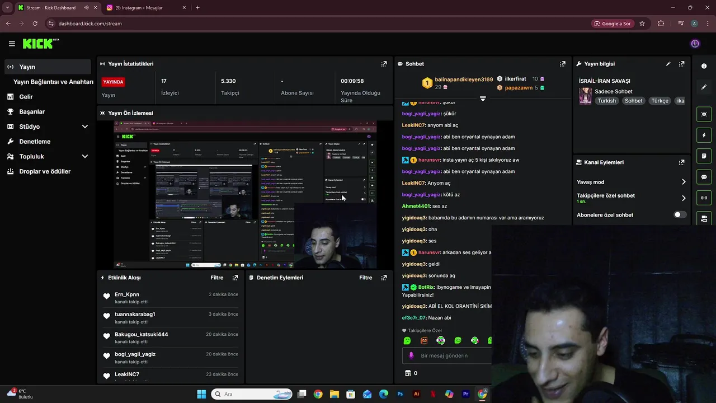Open Filtre in Denetim Eylemleri
Image resolution: width=716 pixels, height=403 pixels.
point(366,278)
